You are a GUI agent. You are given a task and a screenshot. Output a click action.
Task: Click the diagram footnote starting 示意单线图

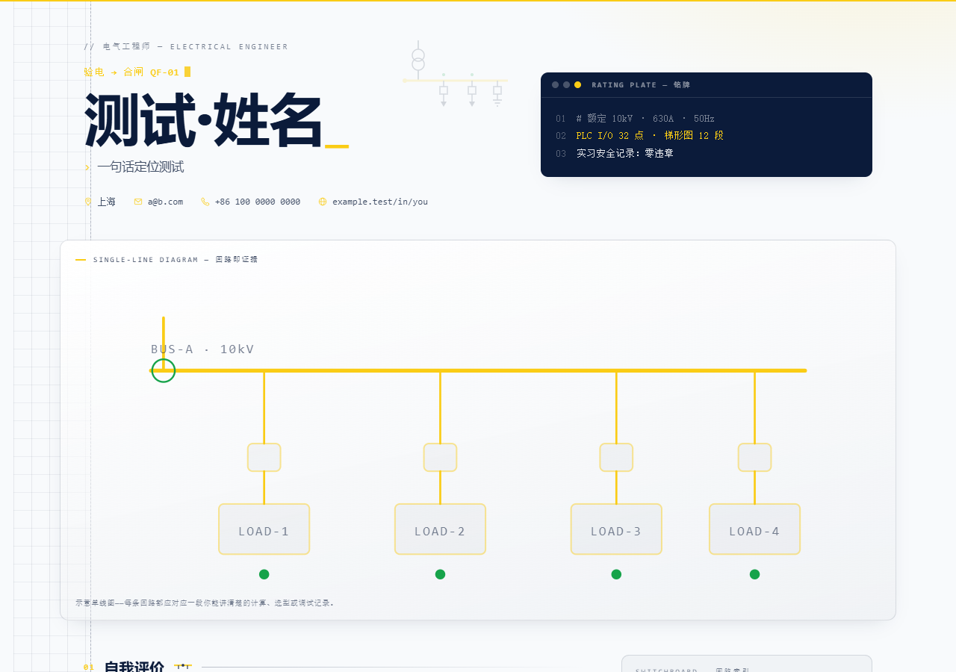coord(205,603)
